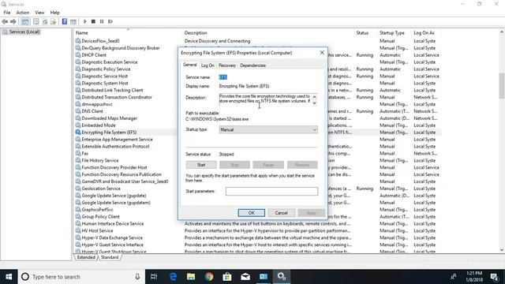Switch to the Standard view tab
The image size is (505, 284).
(x=110, y=257)
